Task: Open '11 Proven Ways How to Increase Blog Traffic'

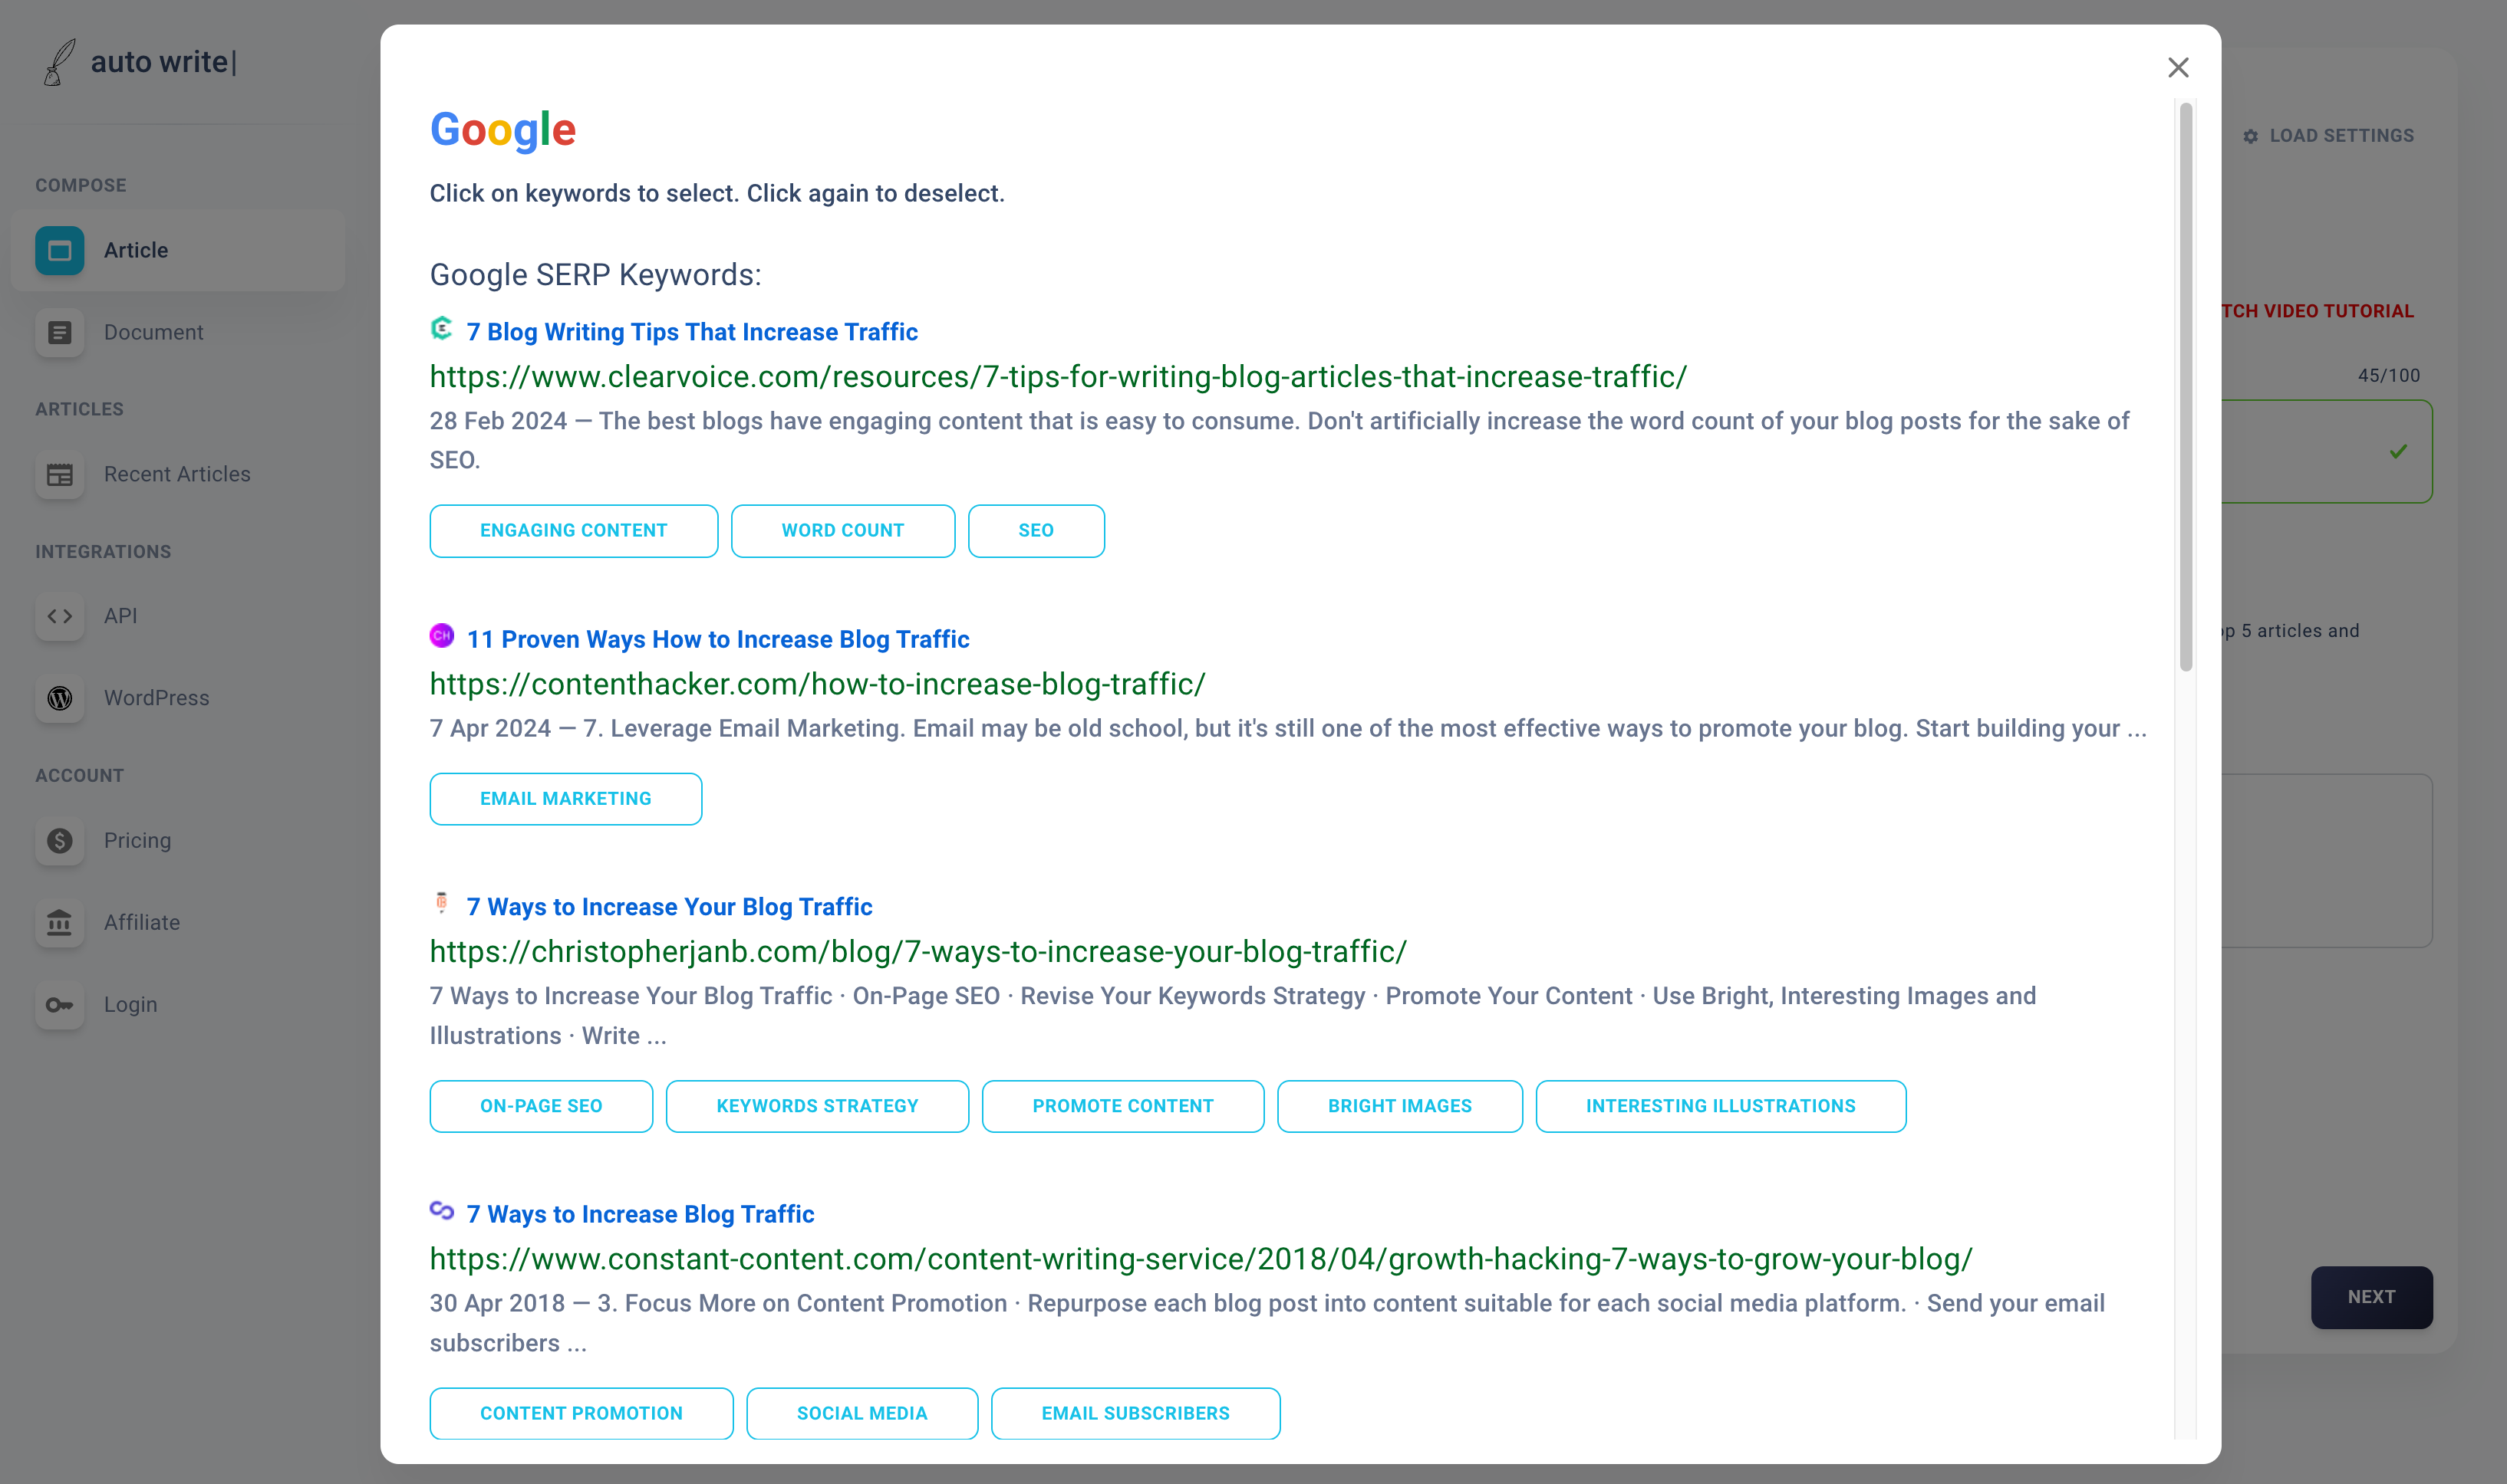Action: (x=719, y=639)
